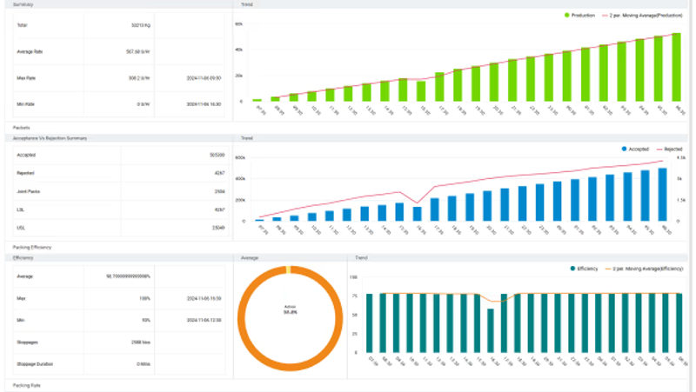Click the Total production value in Kg

[x=141, y=25]
